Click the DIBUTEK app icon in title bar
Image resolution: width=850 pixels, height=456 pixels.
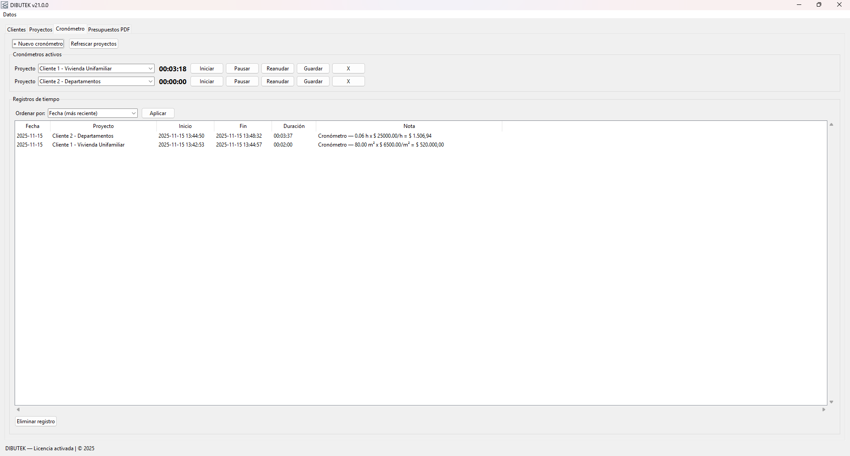pyautogui.click(x=5, y=5)
